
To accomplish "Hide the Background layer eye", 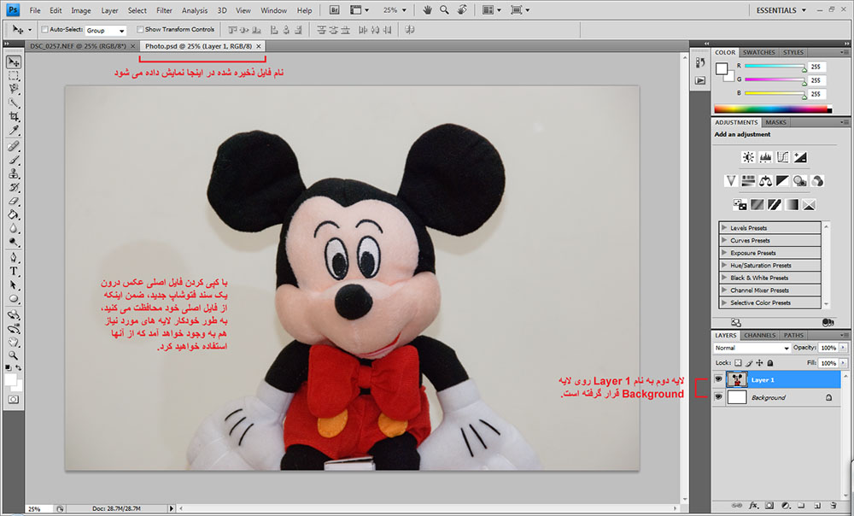I will [718, 397].
